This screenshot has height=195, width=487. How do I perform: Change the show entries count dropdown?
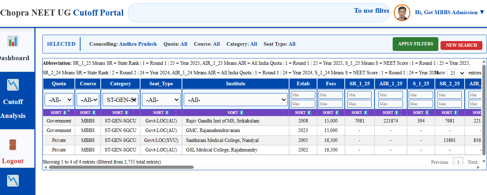456,73
